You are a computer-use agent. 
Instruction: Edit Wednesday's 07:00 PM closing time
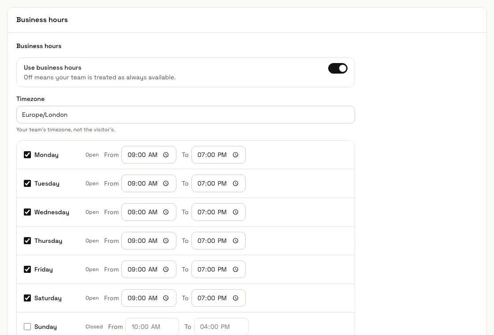pos(218,212)
